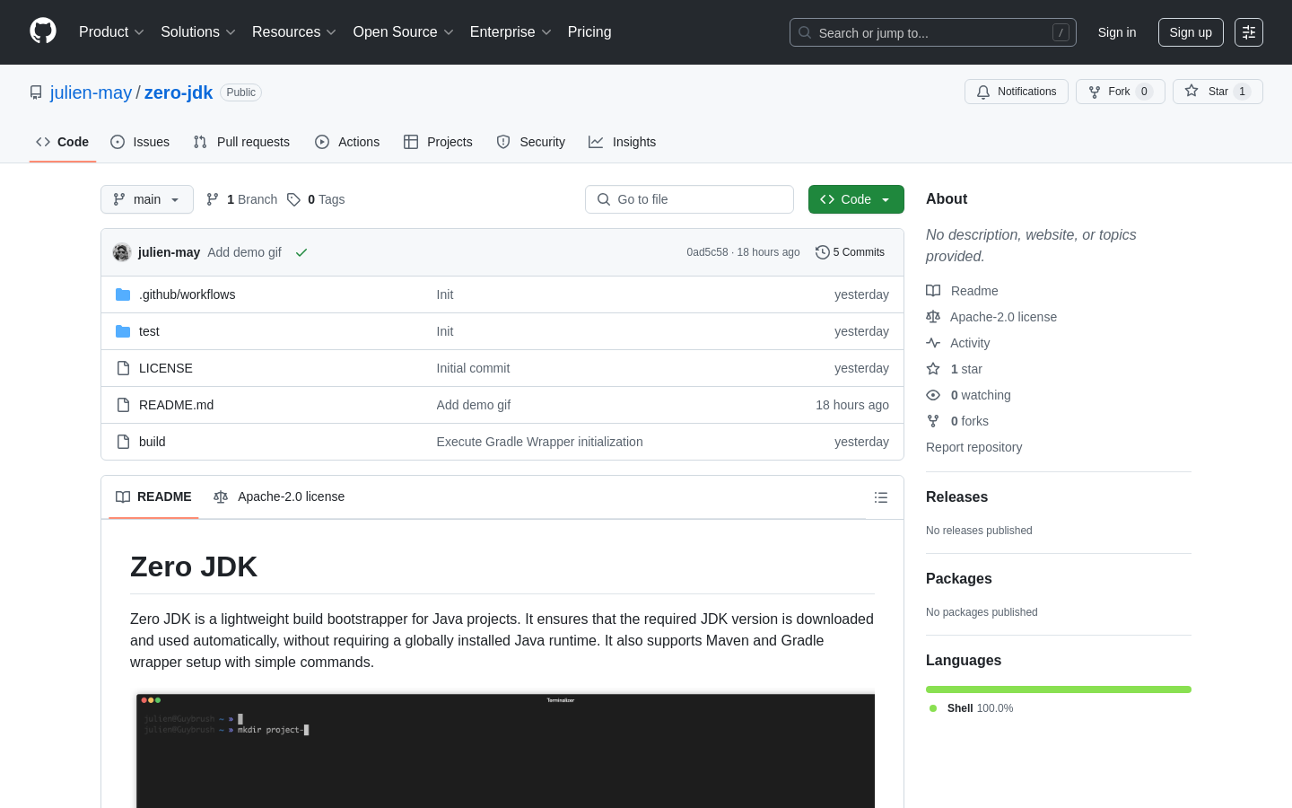The width and height of the screenshot is (1292, 808).
Task: Click the Notifications bell icon
Action: [983, 92]
